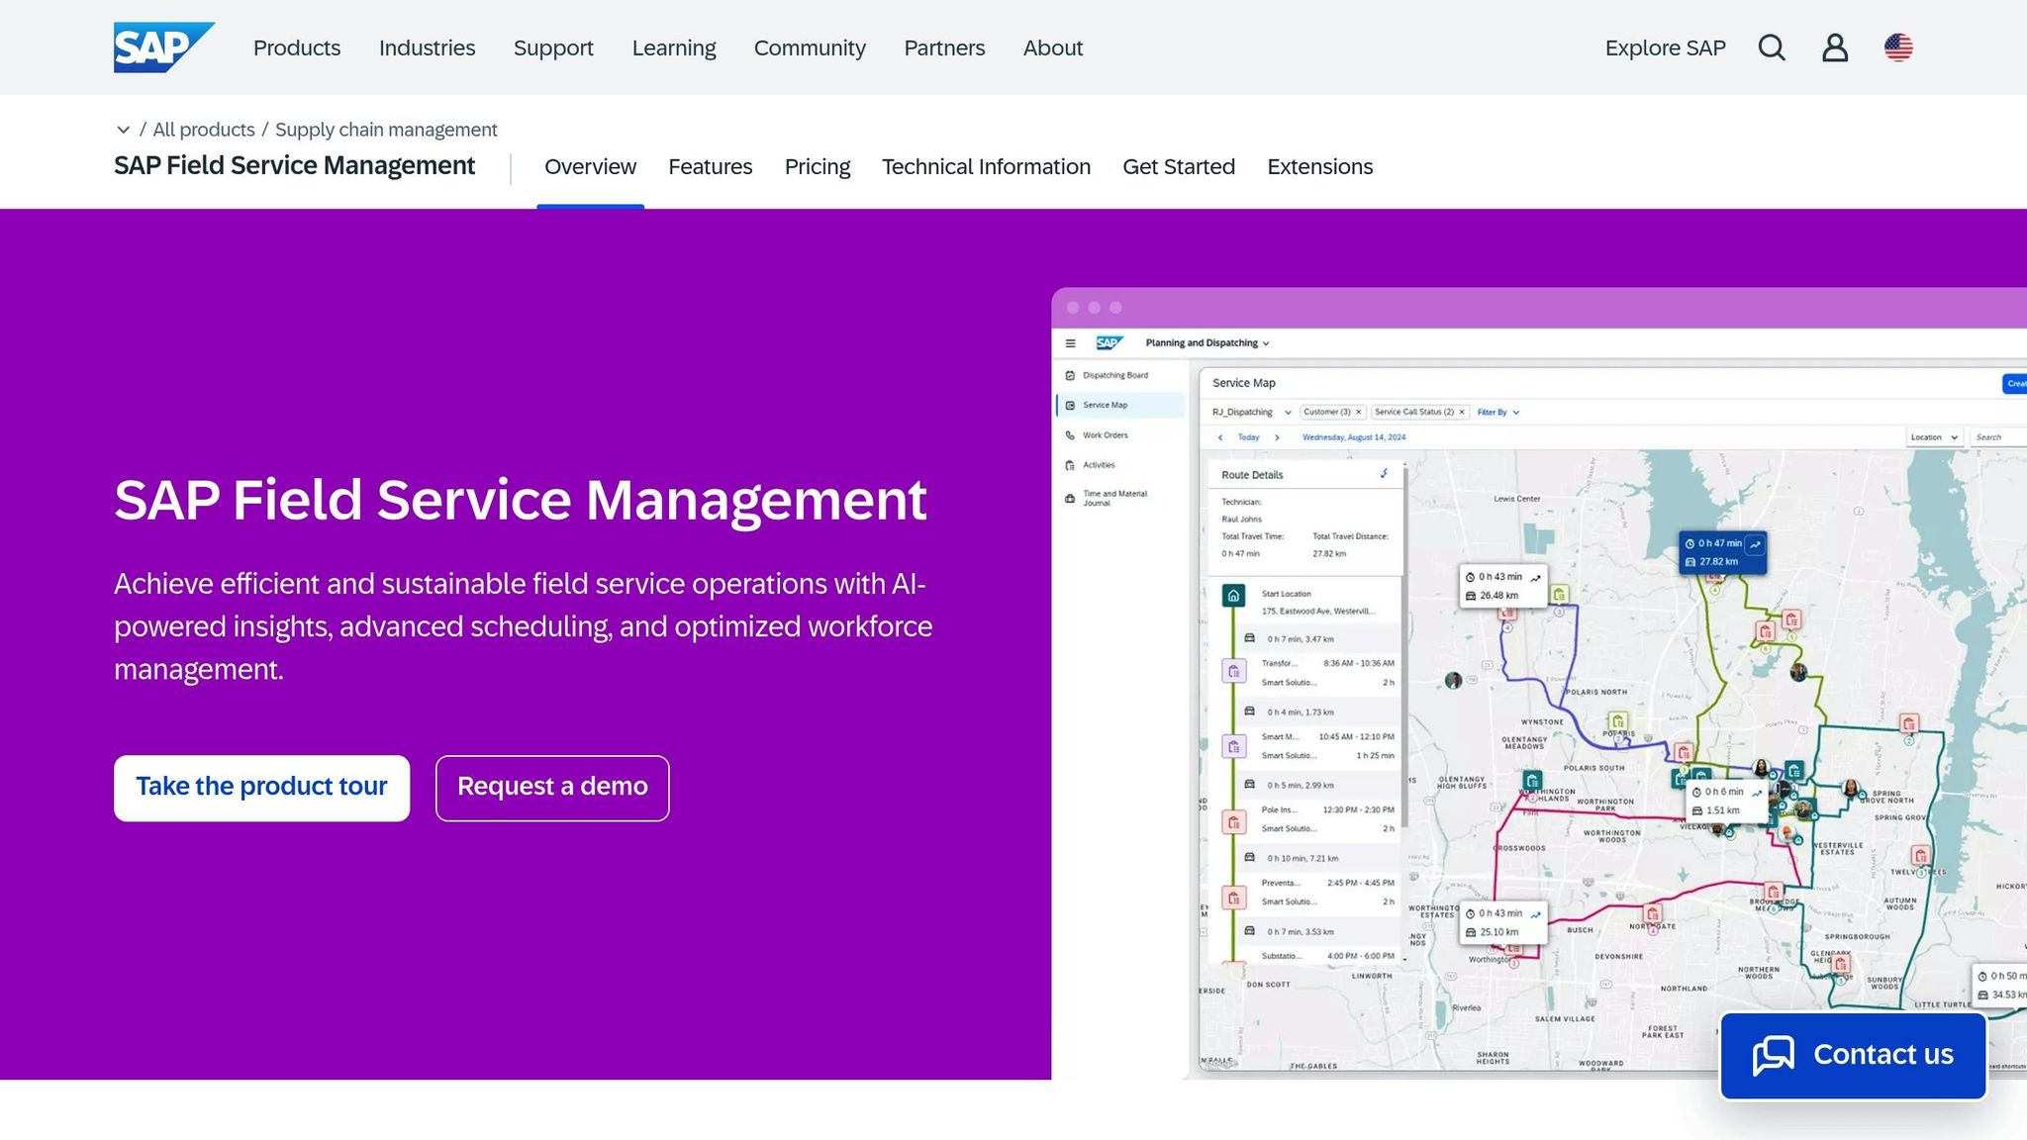The image size is (2027, 1140).
Task: Switch to the Technical Information tab
Action: coord(986,166)
